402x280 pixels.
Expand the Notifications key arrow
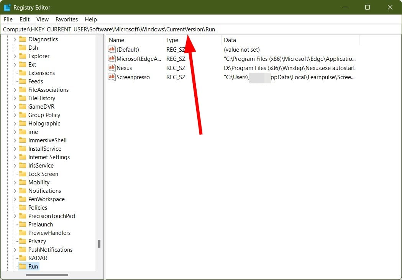[x=15, y=191]
